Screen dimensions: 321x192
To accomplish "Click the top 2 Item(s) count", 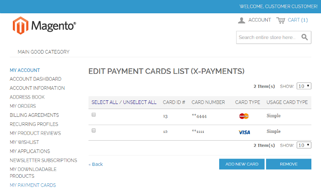I will pyautogui.click(x=264, y=86).
